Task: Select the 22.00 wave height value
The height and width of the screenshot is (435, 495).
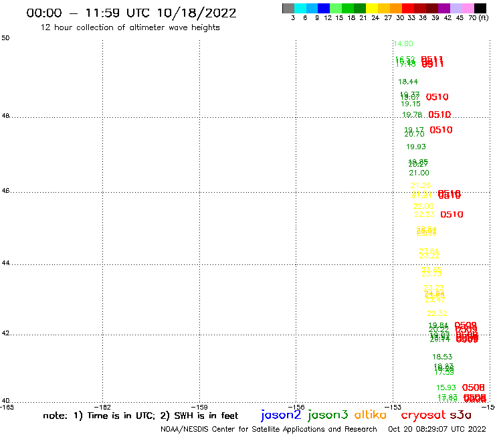Action: tap(423, 206)
